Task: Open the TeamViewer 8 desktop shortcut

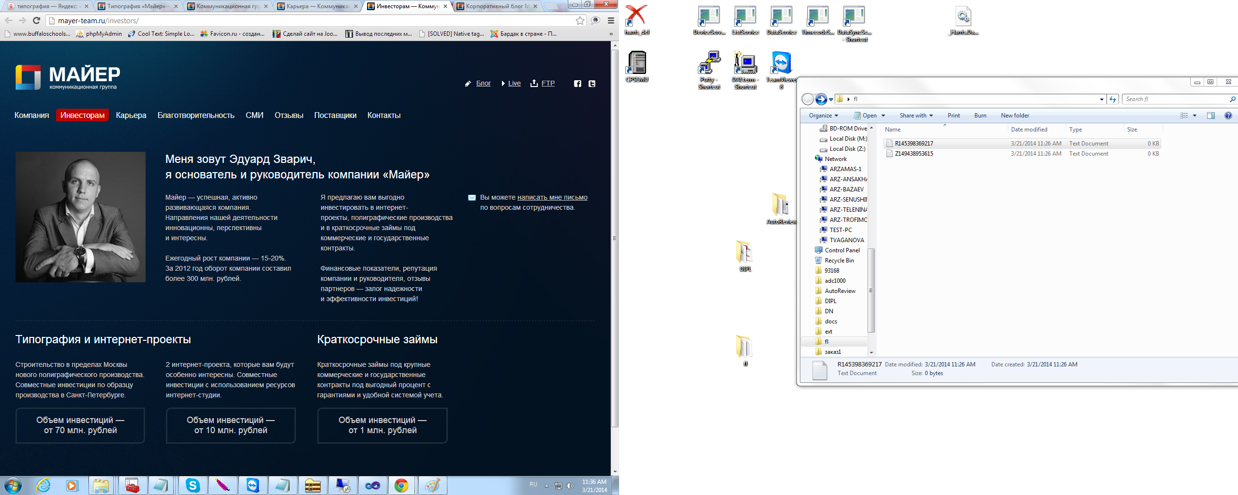Action: [x=781, y=70]
